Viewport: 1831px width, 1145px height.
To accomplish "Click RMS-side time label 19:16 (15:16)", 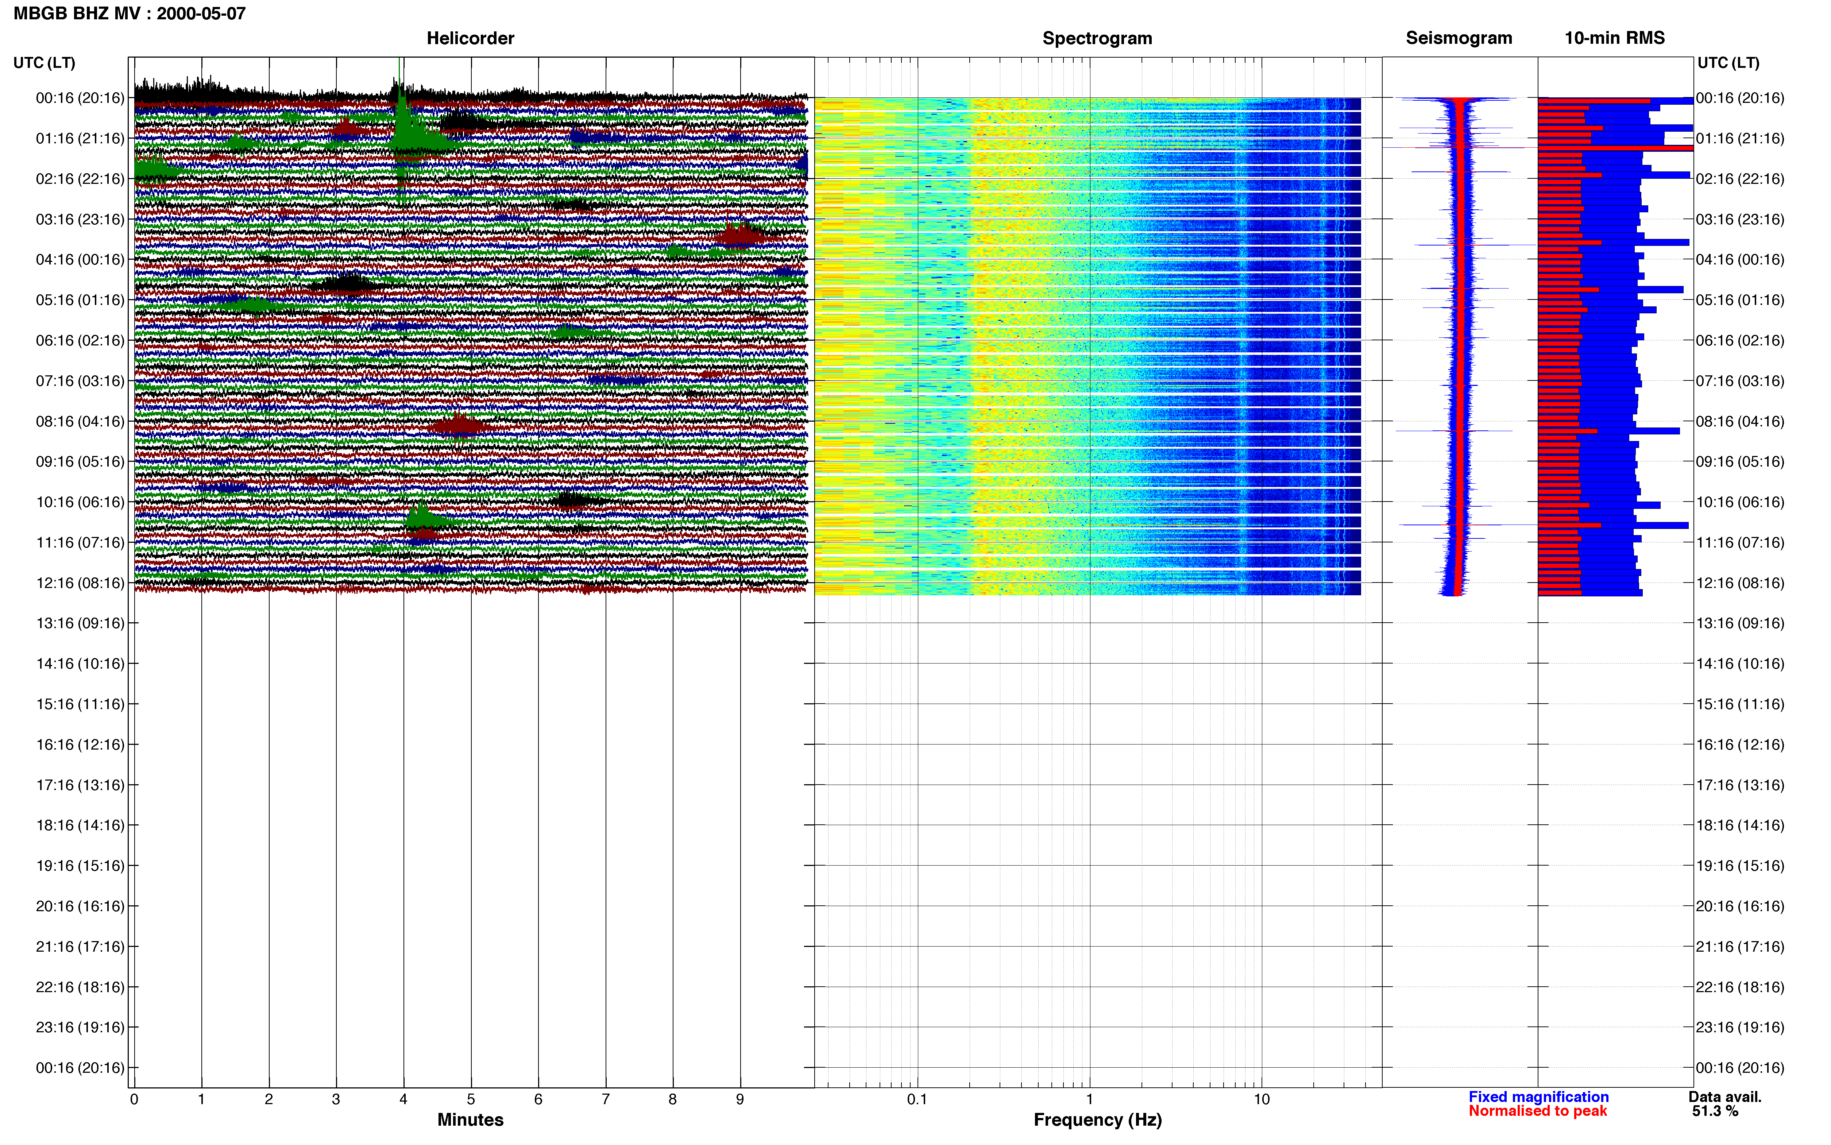I will (1740, 866).
